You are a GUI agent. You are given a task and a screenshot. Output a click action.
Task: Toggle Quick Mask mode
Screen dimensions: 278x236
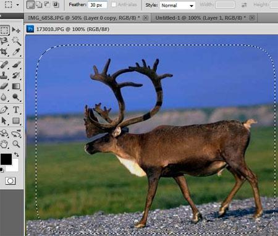click(11, 181)
